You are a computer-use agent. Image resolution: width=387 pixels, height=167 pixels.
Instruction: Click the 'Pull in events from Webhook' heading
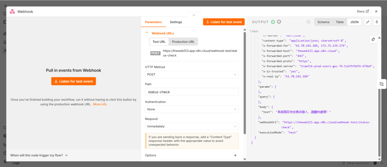[74, 70]
